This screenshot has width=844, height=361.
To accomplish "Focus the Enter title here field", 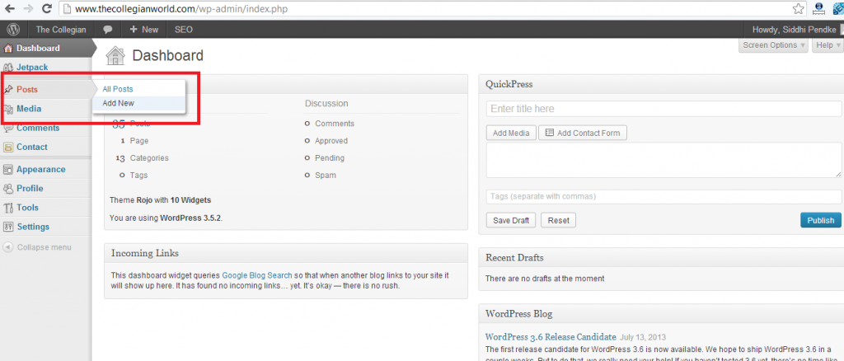I will click(x=663, y=109).
